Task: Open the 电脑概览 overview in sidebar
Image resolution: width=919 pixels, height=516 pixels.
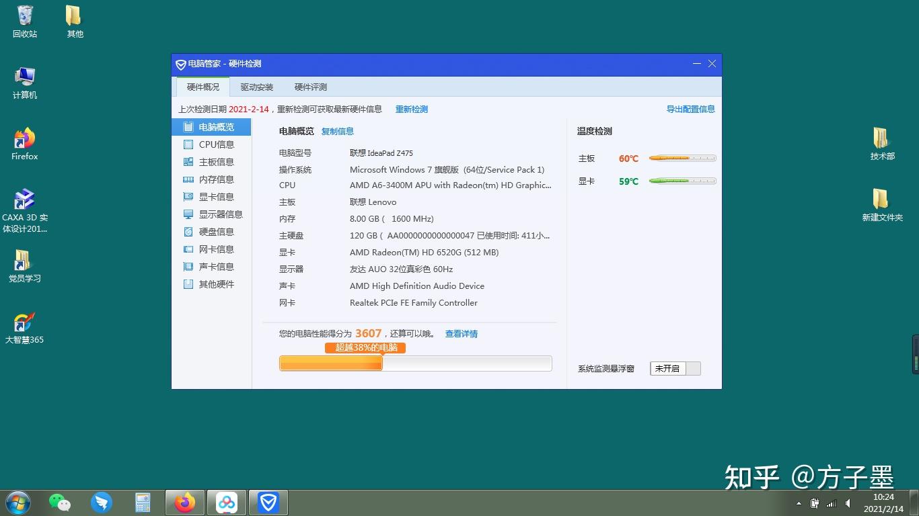Action: click(x=211, y=127)
